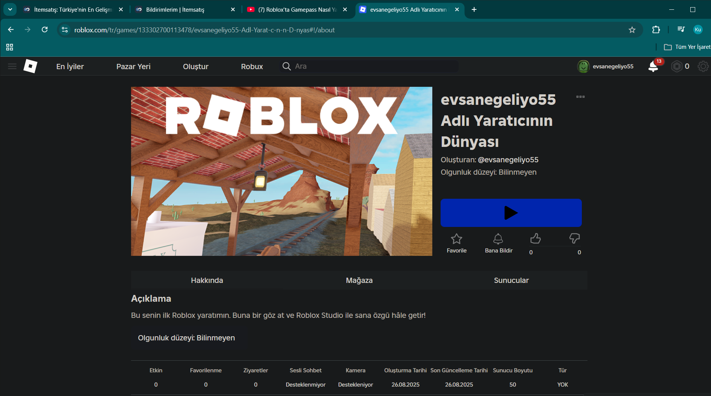Dislike the game with thumbs down
711x396 pixels.
(x=574, y=239)
